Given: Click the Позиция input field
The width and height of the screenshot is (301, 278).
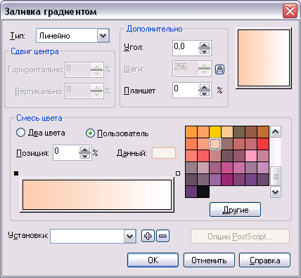Looking at the screenshot, I should coord(66,152).
